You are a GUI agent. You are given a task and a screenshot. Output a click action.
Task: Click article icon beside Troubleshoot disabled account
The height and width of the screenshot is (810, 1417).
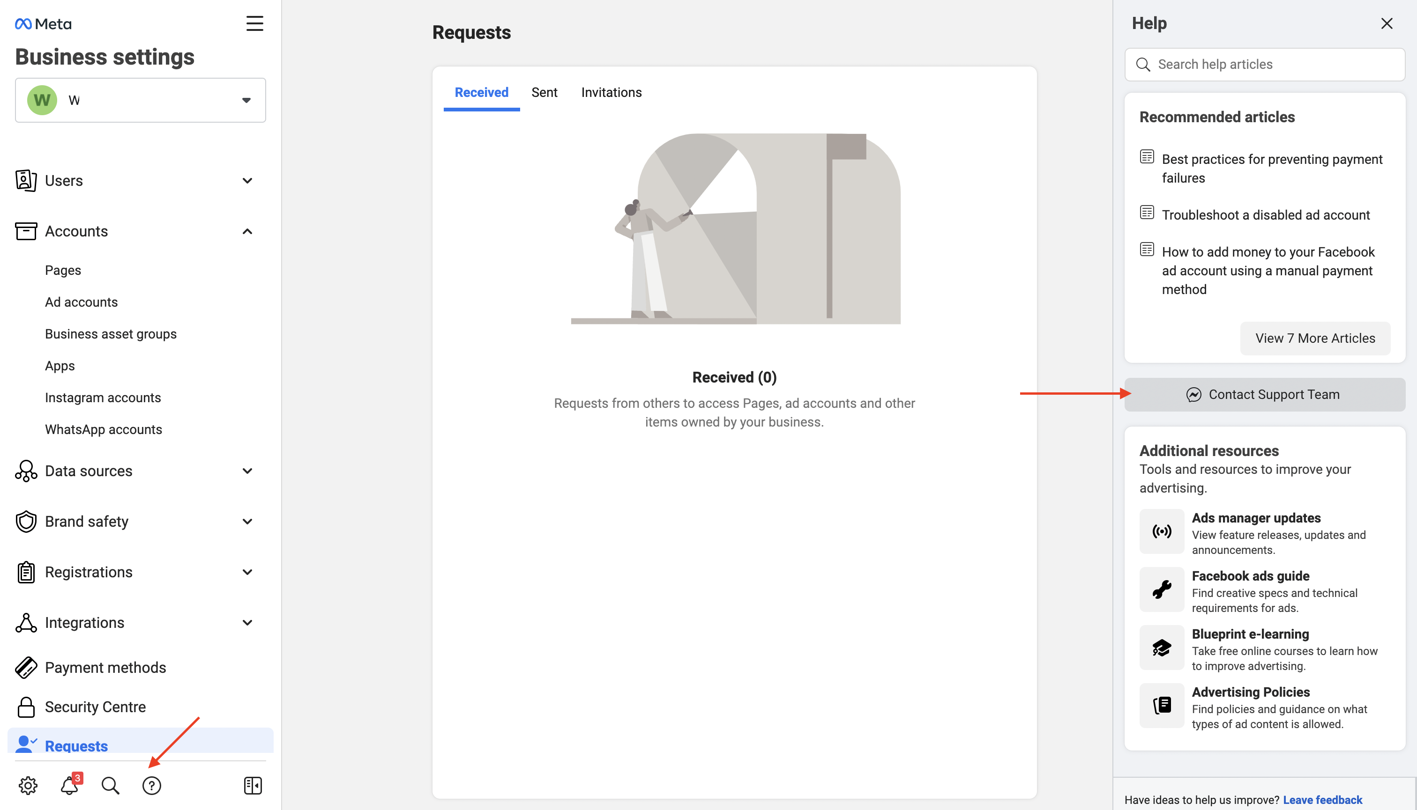[1147, 213]
